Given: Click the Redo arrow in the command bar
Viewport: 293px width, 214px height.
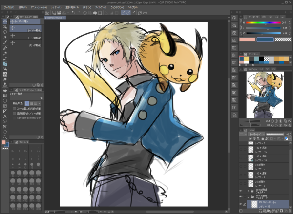Looking at the screenshot, I should pos(79,13).
